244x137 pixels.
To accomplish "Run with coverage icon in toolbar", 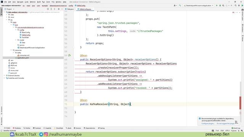I will tap(223, 5).
